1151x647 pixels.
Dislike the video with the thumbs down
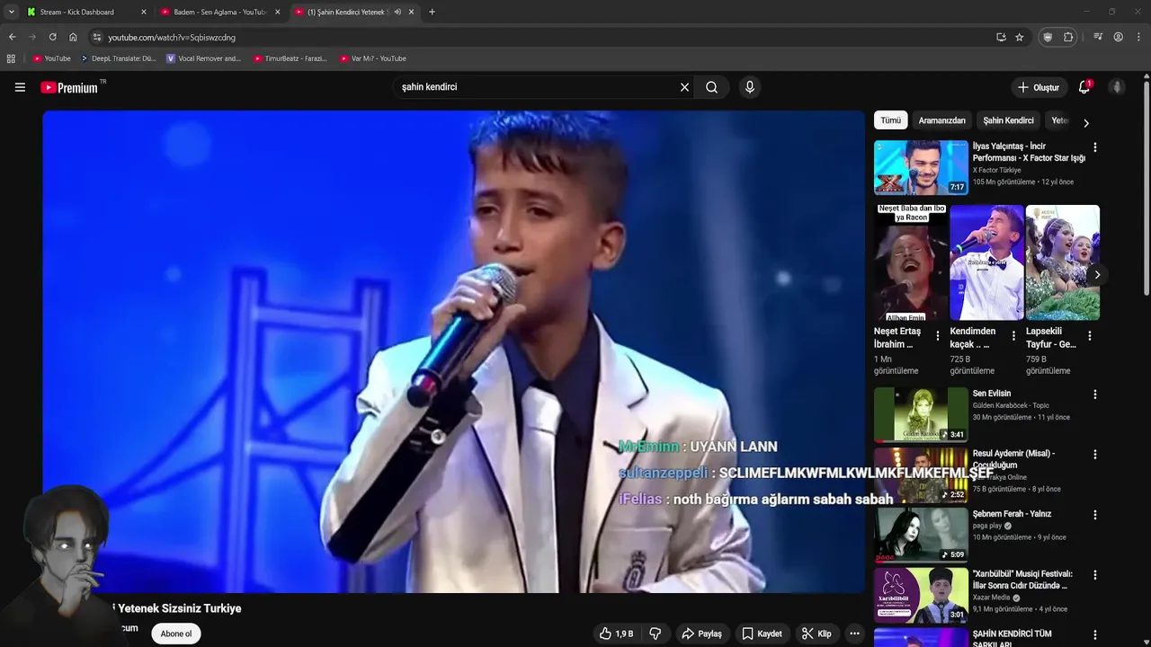tap(656, 634)
